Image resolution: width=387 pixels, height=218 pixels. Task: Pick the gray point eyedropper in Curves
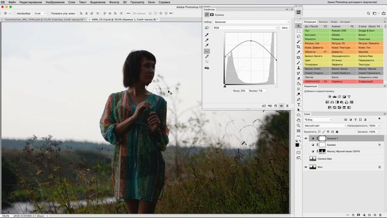[207, 40]
